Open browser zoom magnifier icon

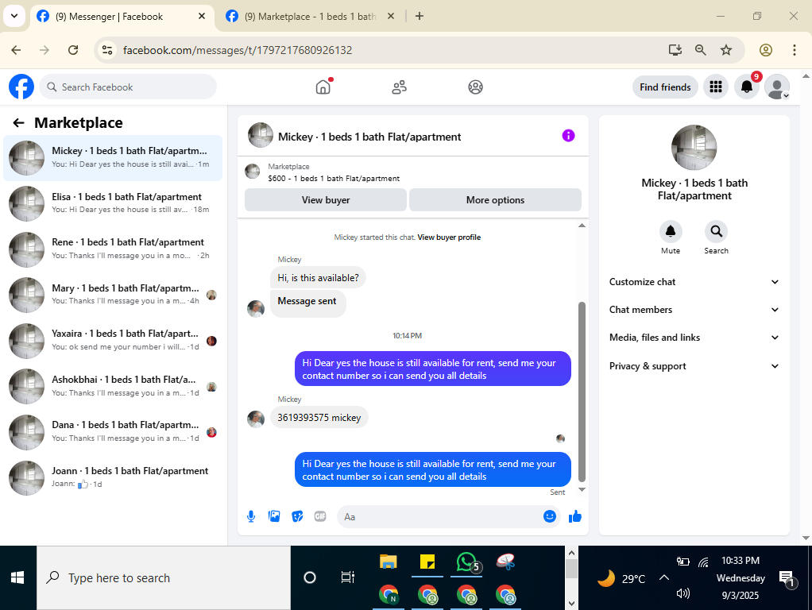point(700,50)
